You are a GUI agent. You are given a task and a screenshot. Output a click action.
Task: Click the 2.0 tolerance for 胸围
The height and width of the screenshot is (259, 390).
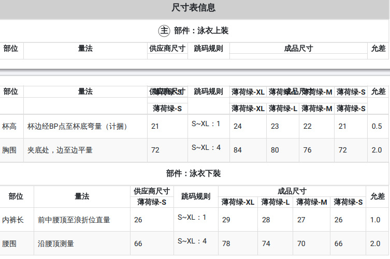377,150
